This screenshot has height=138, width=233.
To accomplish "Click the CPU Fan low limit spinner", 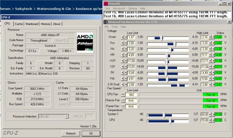I will tap(123, 95).
